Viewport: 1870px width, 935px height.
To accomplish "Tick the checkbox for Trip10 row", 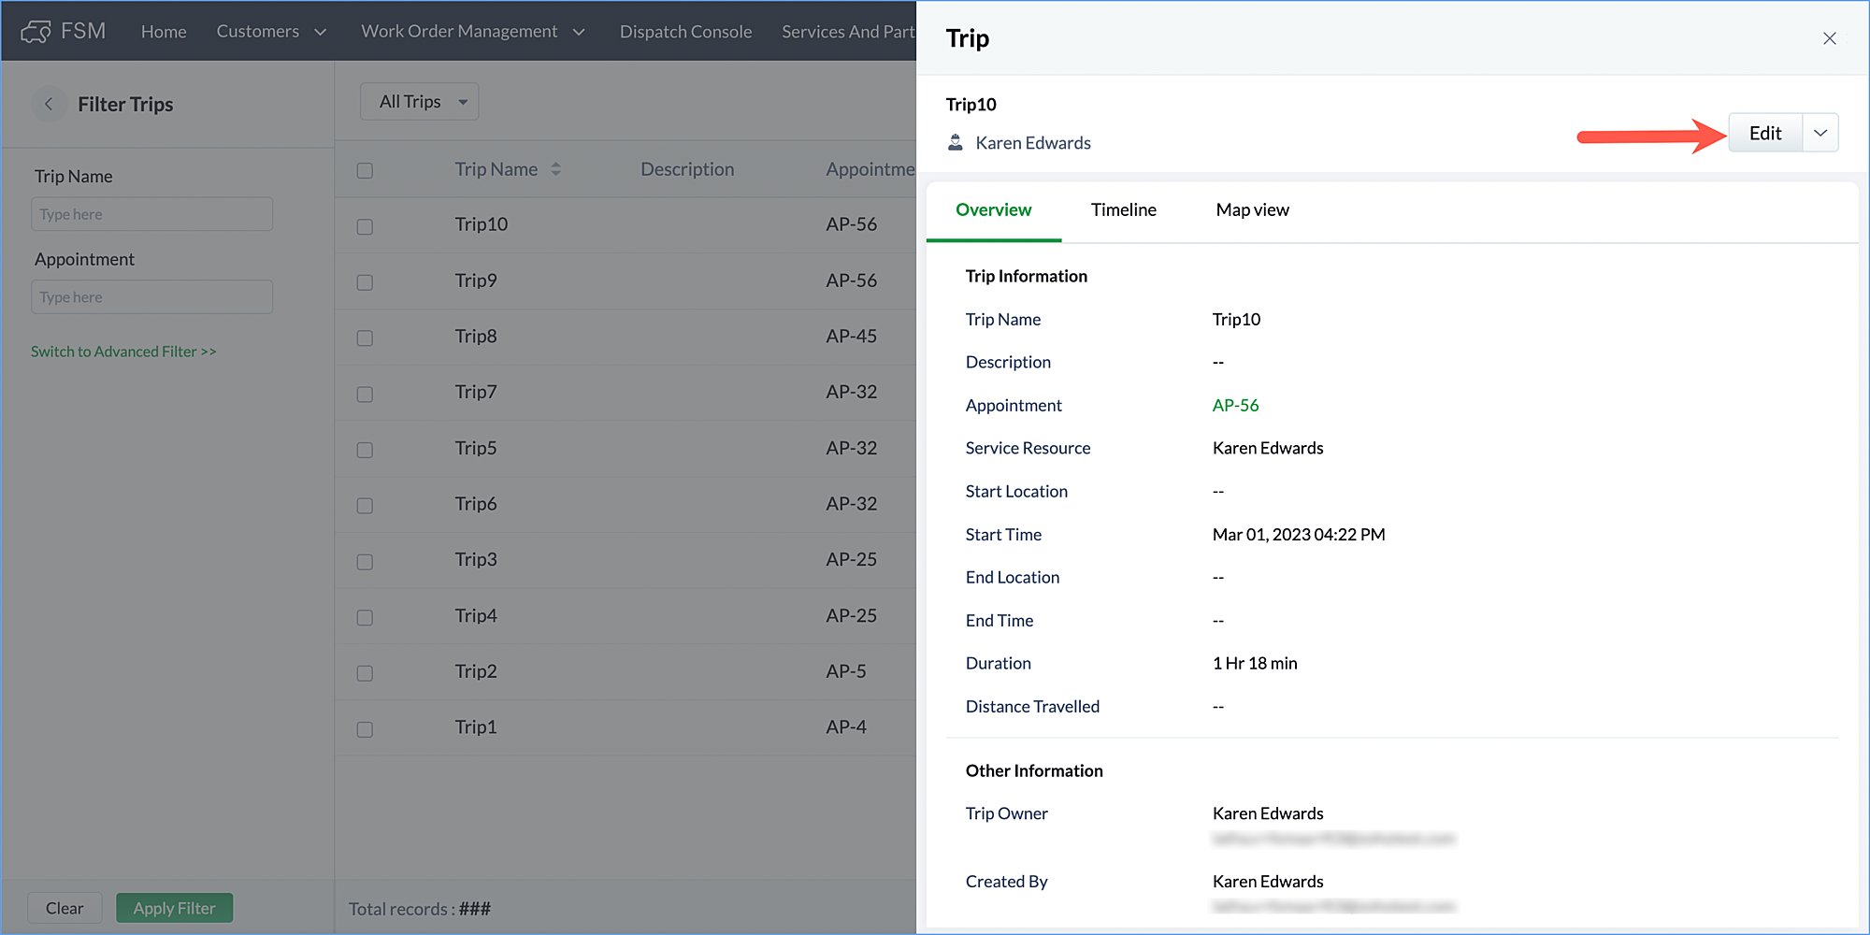I will [365, 226].
